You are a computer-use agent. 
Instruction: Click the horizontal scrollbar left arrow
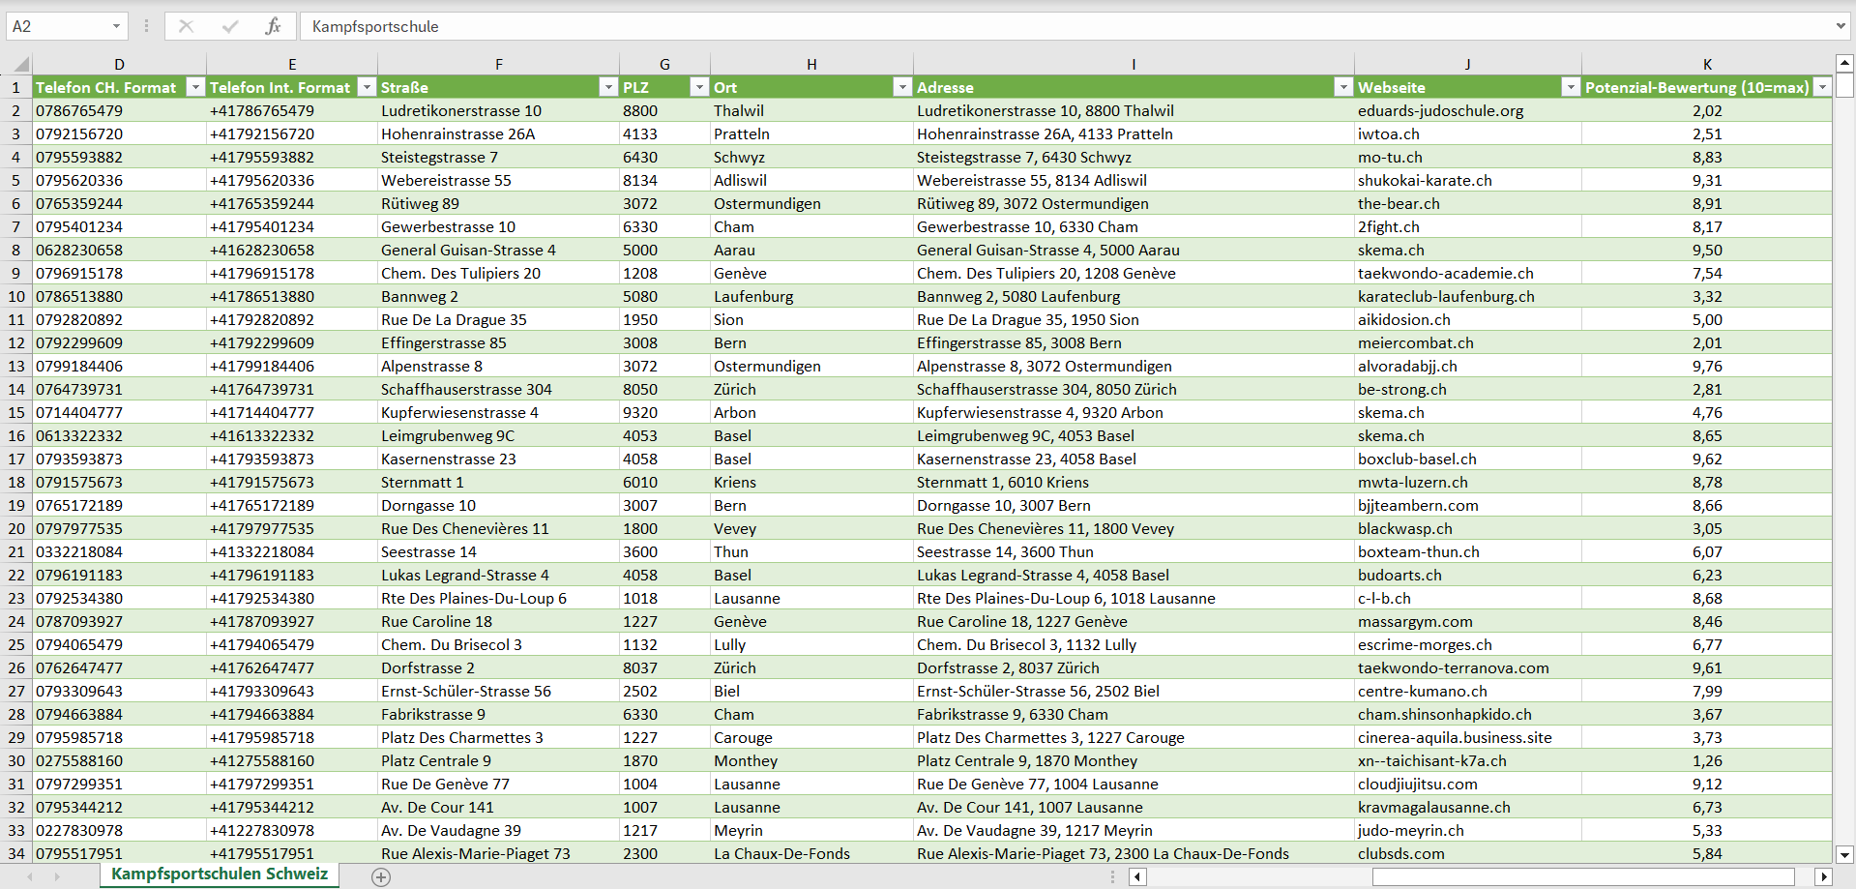(1138, 877)
